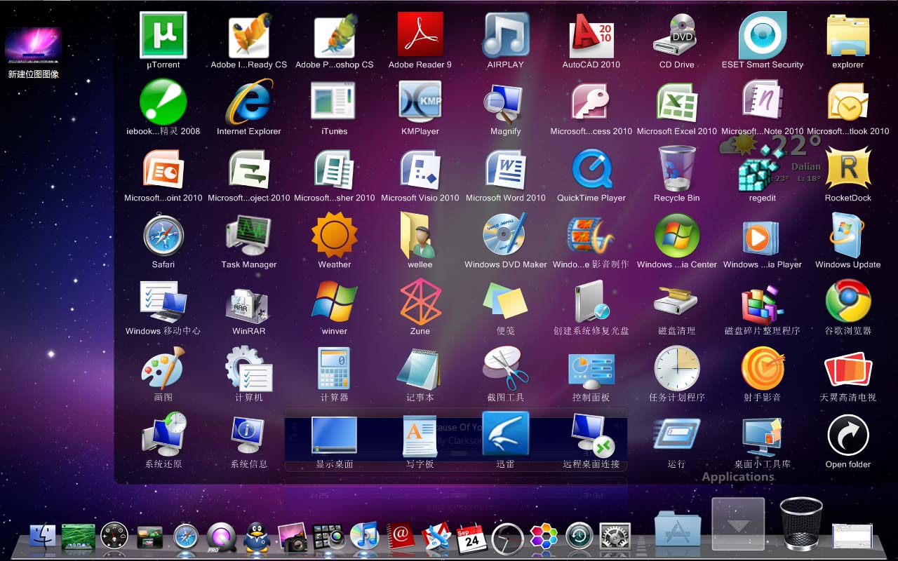Open the AIRPLAY music app
Viewport: 898px width, 561px height.
pos(506,35)
